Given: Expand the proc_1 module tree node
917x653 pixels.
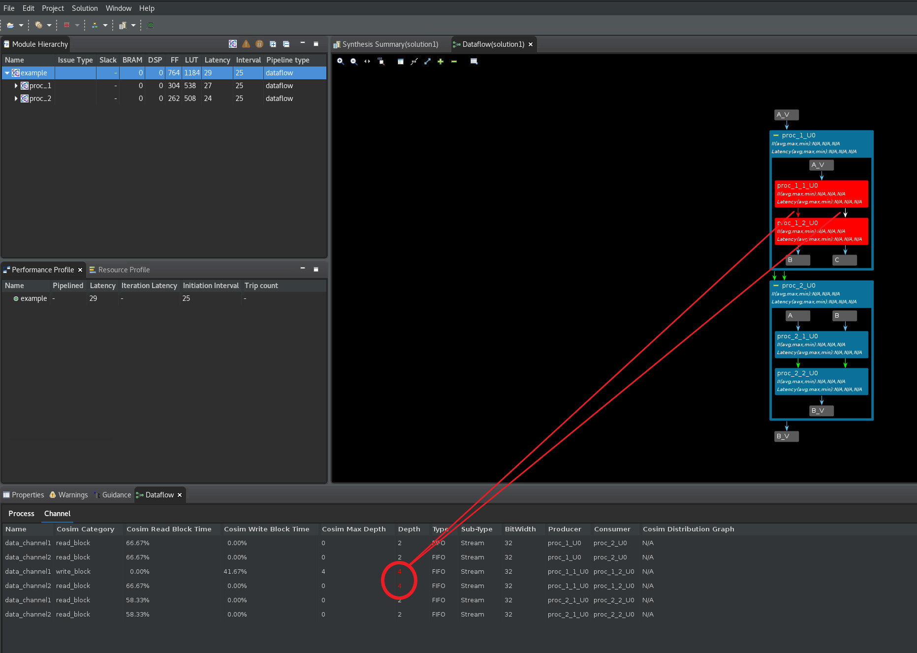Looking at the screenshot, I should pyautogui.click(x=16, y=86).
